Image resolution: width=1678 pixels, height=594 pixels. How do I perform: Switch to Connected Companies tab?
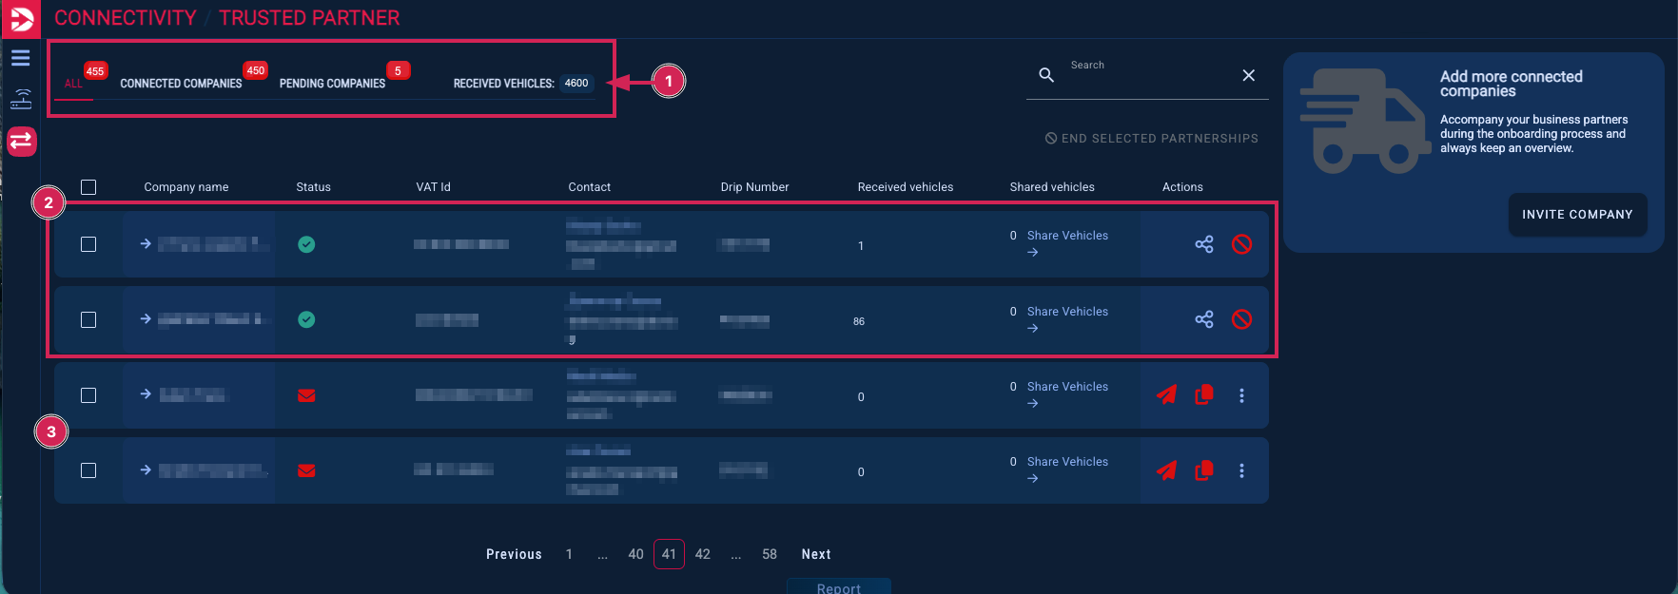(181, 84)
